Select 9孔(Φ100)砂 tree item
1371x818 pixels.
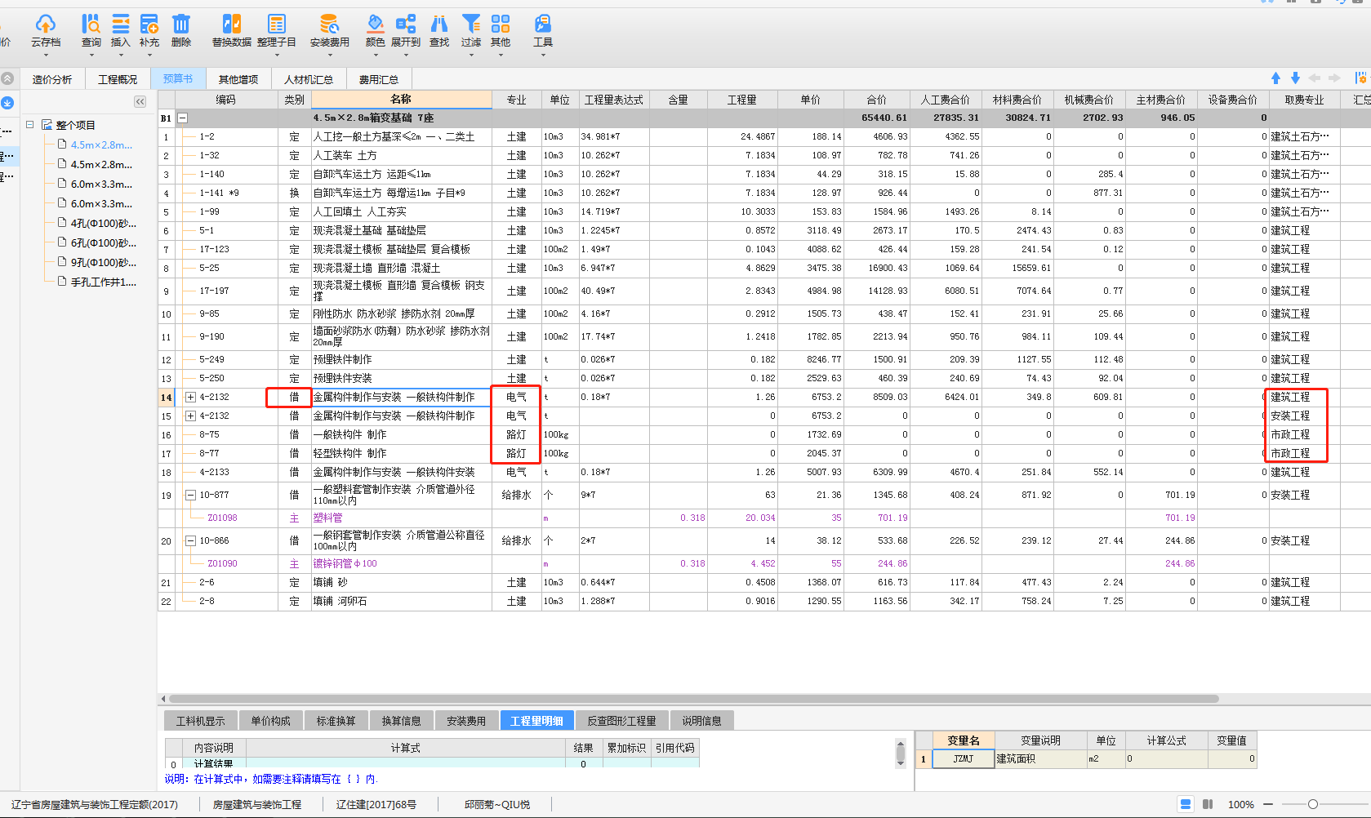tap(96, 263)
